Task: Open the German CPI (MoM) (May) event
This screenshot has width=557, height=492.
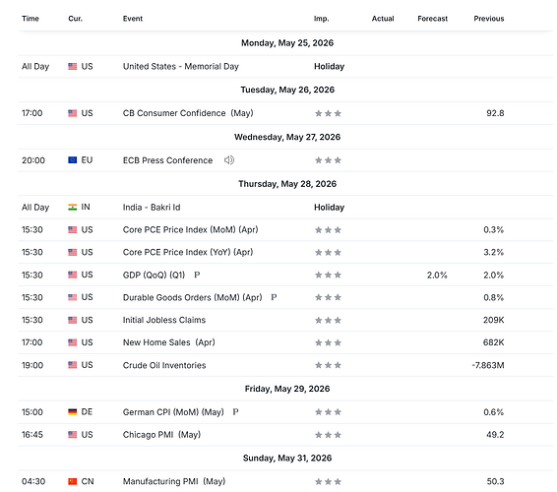Action: tap(173, 412)
